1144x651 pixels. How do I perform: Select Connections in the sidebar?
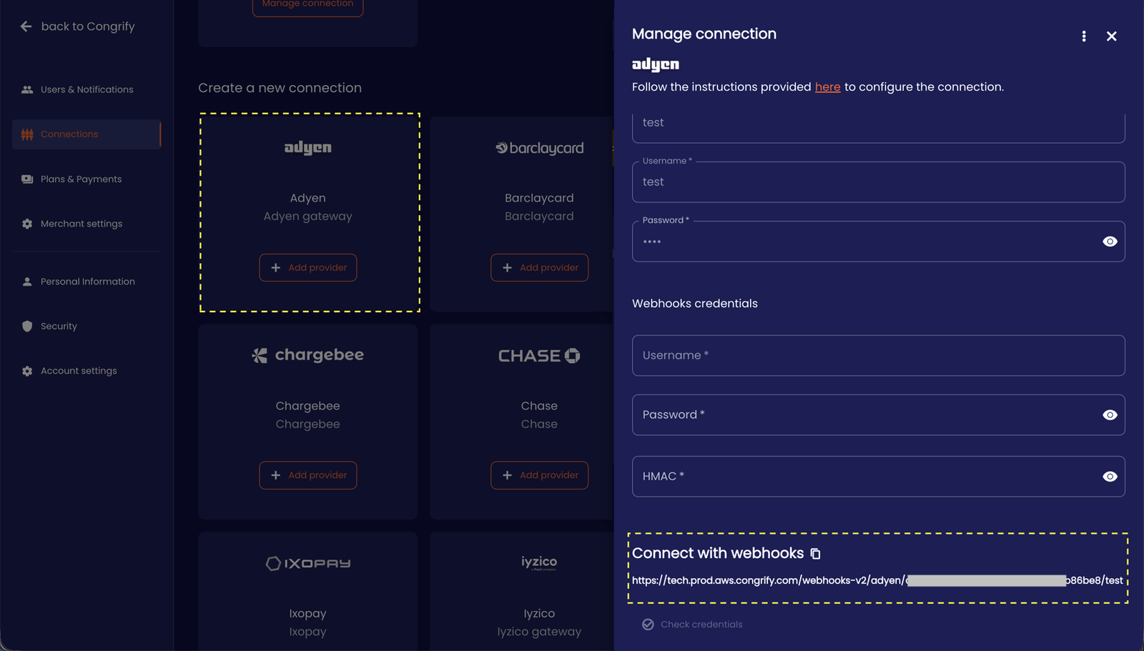pyautogui.click(x=87, y=134)
